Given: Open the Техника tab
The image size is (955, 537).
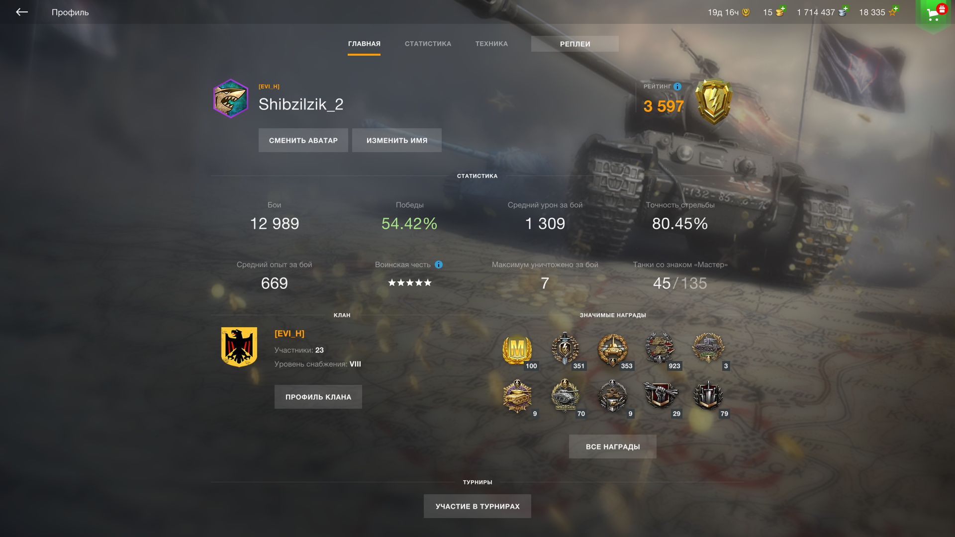Looking at the screenshot, I should [491, 44].
